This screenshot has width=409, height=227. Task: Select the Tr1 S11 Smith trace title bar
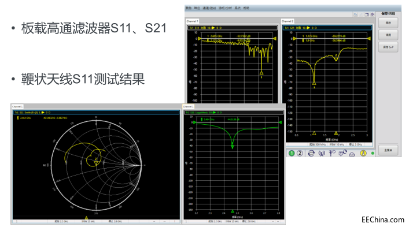[x=96, y=113]
